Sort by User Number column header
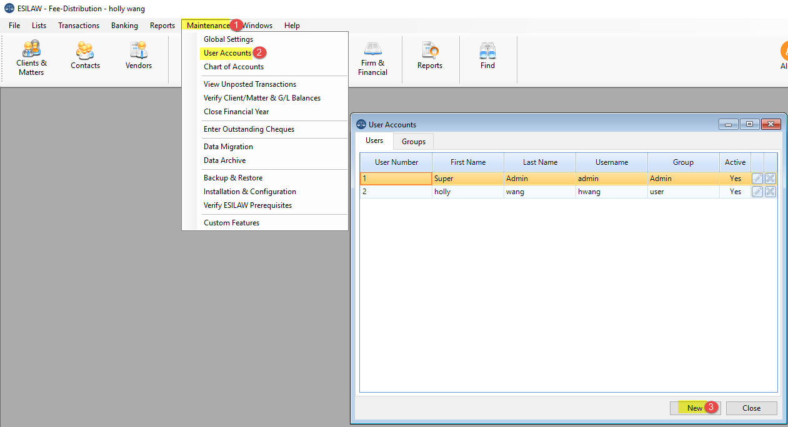The image size is (788, 427). click(x=396, y=162)
